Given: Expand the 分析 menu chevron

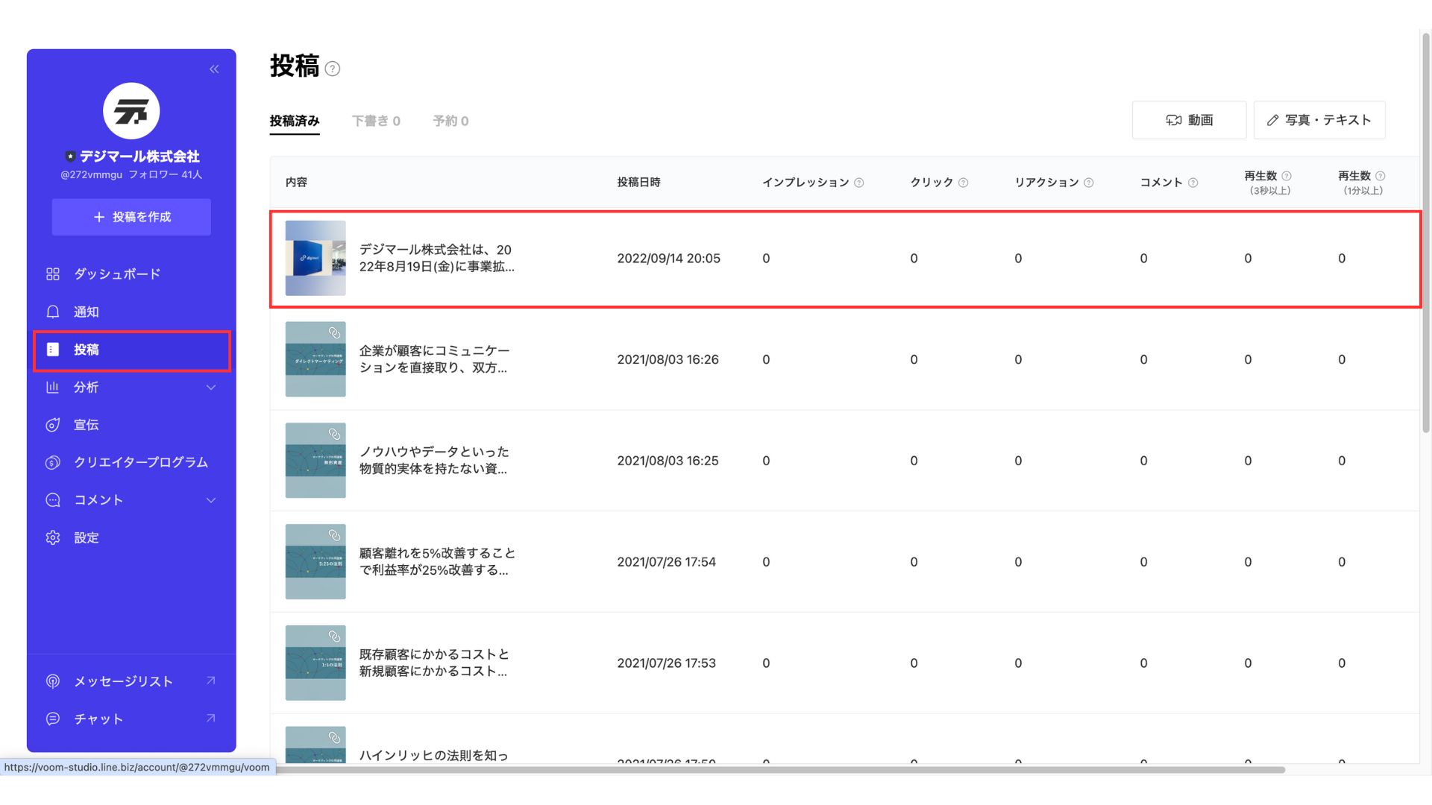Looking at the screenshot, I should click(211, 388).
